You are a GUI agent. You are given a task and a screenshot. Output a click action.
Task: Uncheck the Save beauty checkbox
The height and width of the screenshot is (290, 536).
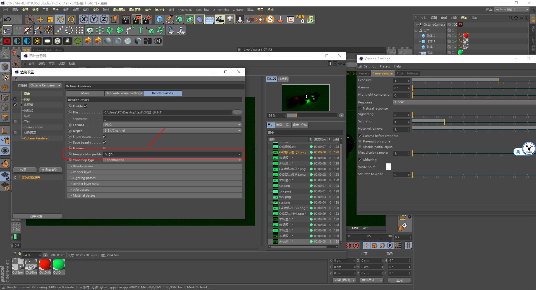pos(104,142)
